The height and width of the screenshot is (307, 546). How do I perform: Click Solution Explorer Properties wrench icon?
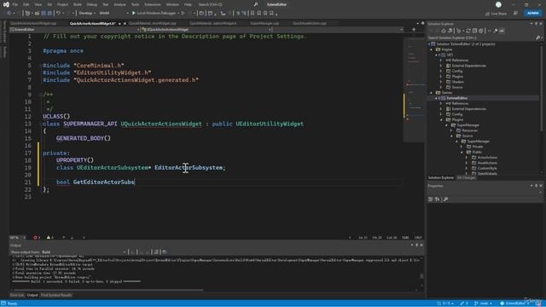(x=496, y=31)
